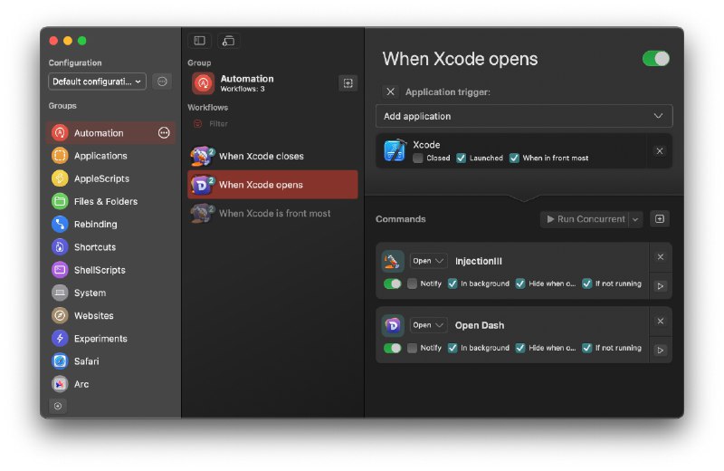Image resolution: width=724 pixels, height=471 pixels.
Task: Turn off the Open Dash command switch
Action: tap(392, 348)
